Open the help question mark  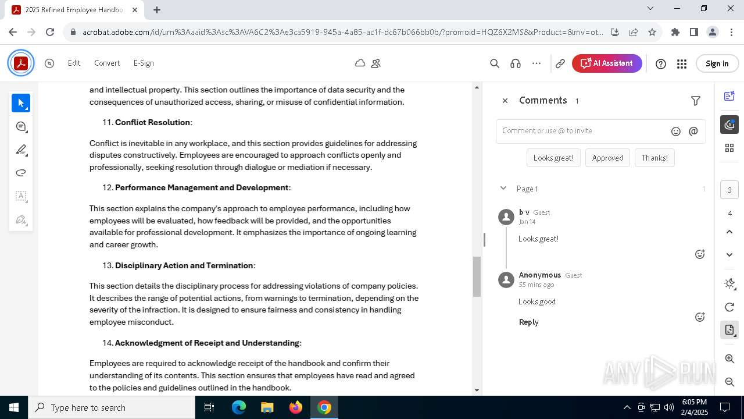tap(661, 64)
